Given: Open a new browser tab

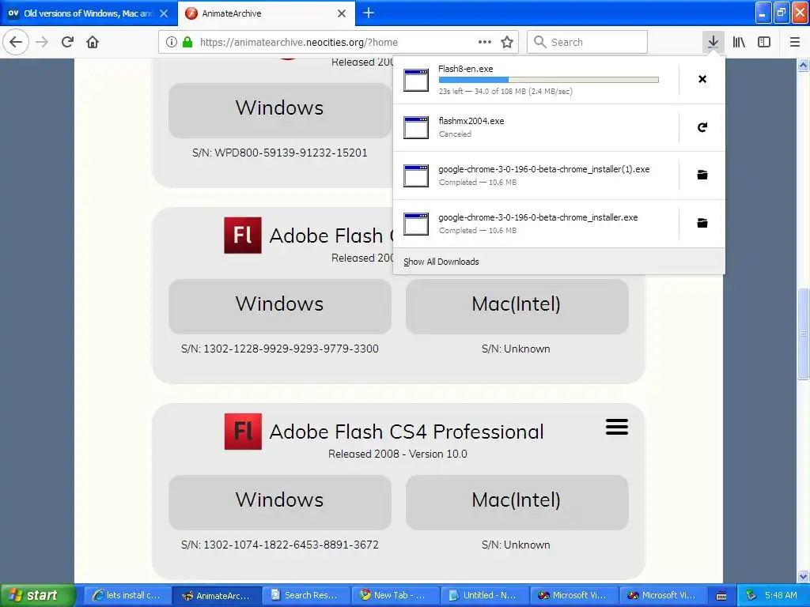Looking at the screenshot, I should (x=369, y=13).
